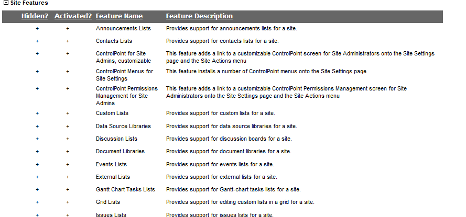Click Hidden plus mark for Discussion Lists
Viewport: 466px width, 217px height.
37,139
